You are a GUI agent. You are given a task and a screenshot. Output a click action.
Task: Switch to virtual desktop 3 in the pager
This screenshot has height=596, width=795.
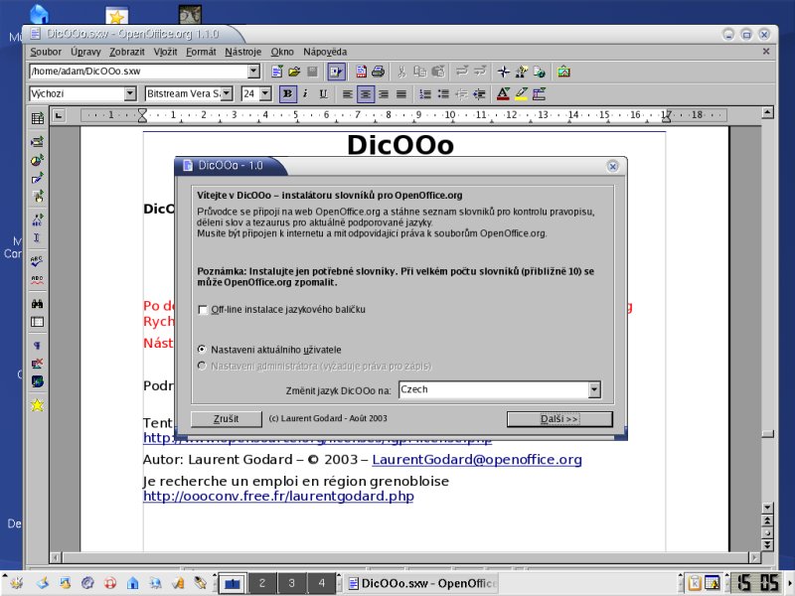click(x=291, y=583)
